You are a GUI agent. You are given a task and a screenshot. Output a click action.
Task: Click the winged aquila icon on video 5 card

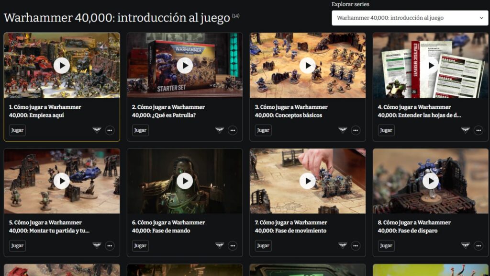coord(97,245)
